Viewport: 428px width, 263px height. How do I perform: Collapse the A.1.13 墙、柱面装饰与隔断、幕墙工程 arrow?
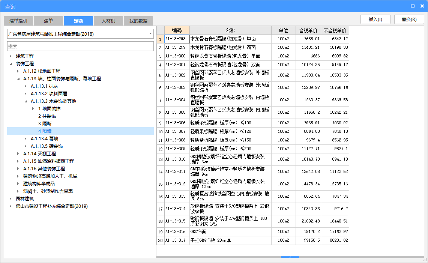tap(18, 79)
